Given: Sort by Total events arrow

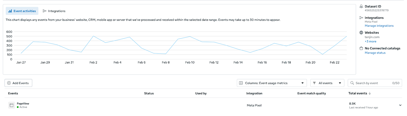Looking at the screenshot, I should pos(370,93).
